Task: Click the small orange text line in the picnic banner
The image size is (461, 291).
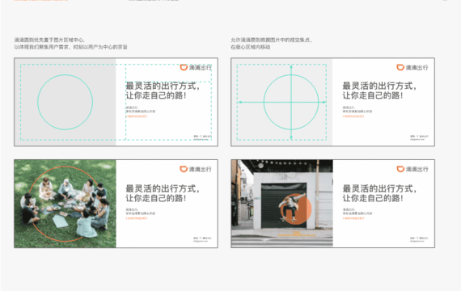Action: coord(137,218)
